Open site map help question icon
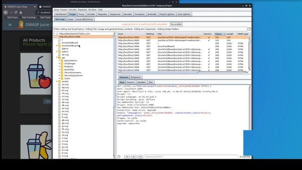The height and width of the screenshot is (170, 302). [250, 29]
